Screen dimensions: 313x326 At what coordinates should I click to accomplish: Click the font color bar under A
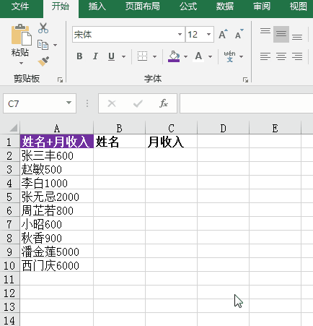coord(198,61)
